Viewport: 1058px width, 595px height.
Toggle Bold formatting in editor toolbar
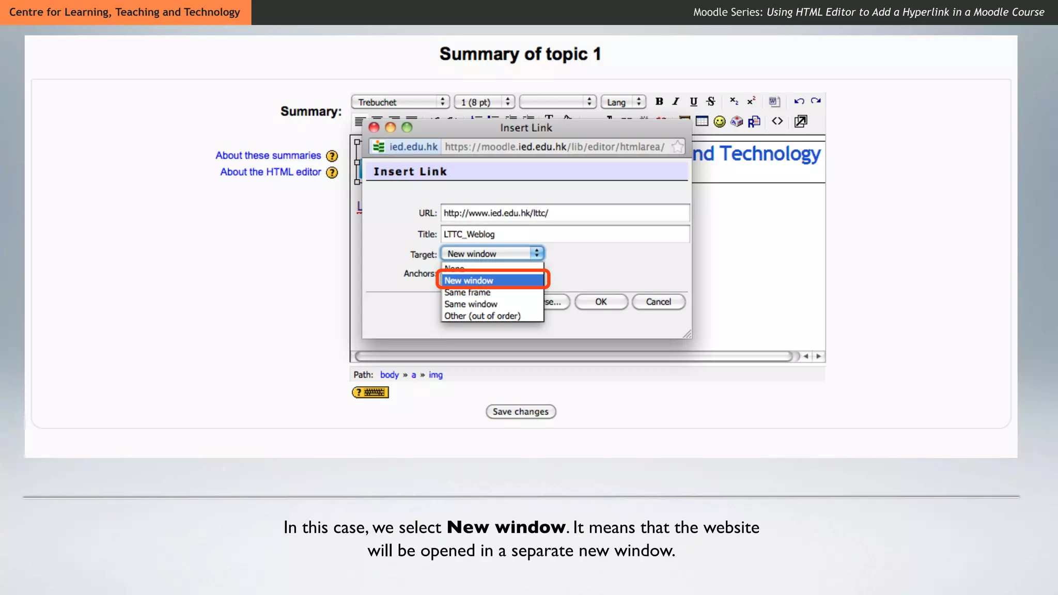659,102
